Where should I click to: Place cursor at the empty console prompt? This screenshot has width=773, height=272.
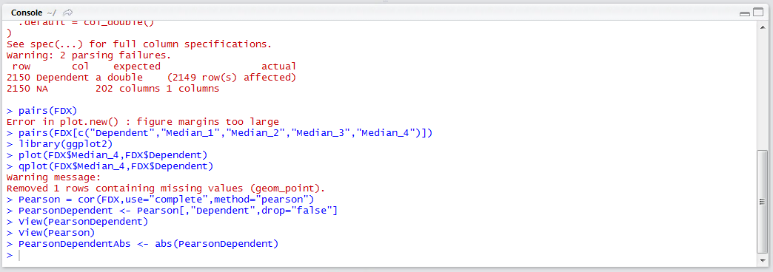(20, 255)
